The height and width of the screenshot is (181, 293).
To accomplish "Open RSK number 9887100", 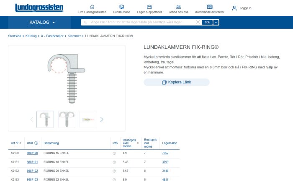I will (32, 153).
